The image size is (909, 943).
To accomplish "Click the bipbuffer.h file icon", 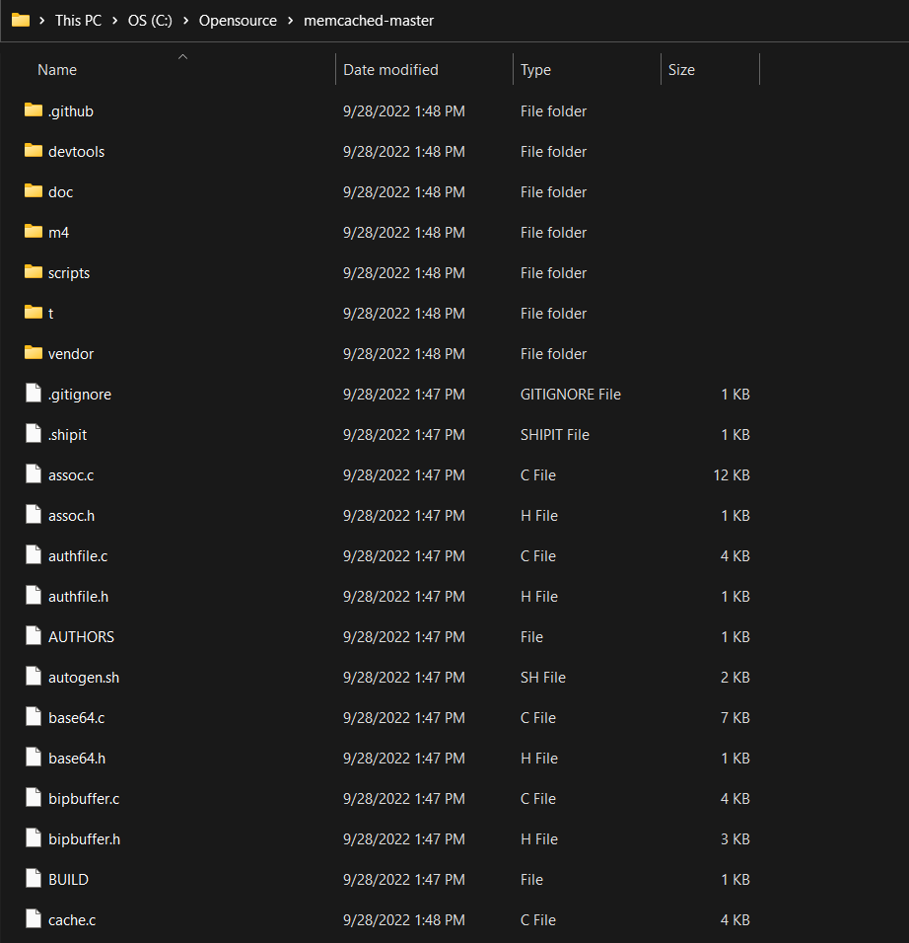I will coord(34,837).
